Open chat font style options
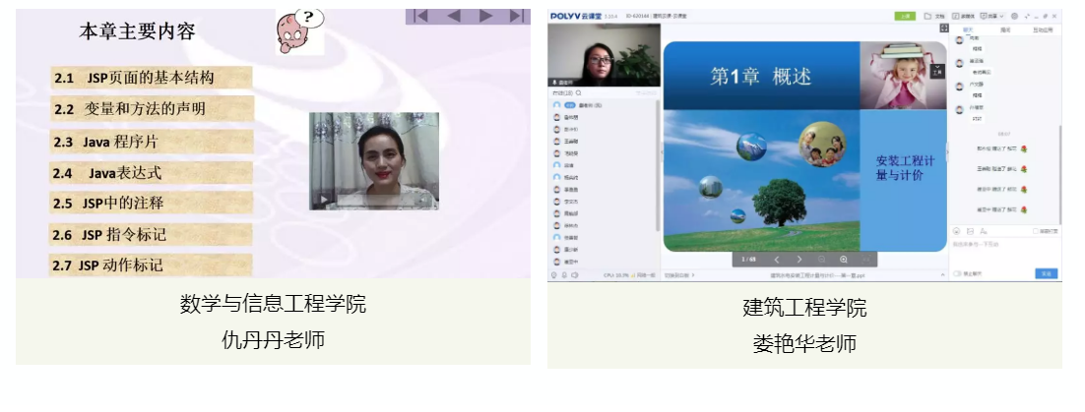Viewport: 1085px width, 412px height. (x=984, y=231)
